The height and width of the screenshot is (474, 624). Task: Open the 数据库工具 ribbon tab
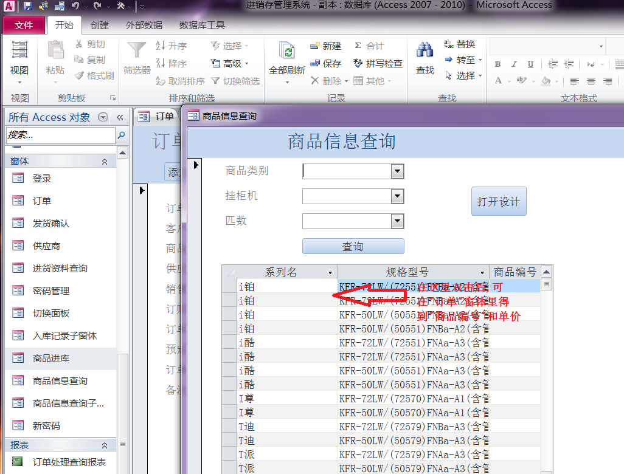click(202, 26)
